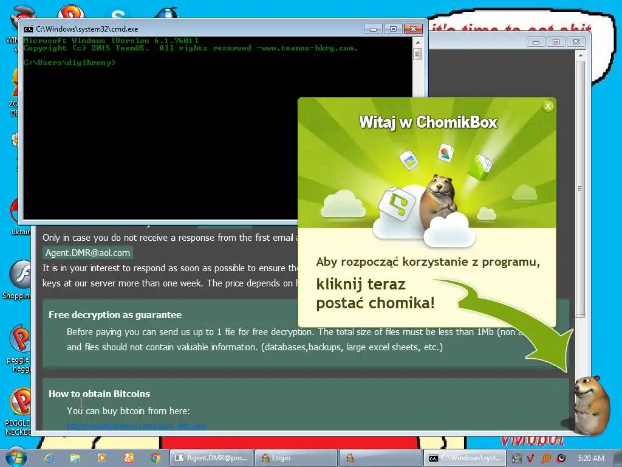Viewport: 622px width, 467px height.
Task: Select the 'peggle' desktop icon
Action: [18, 348]
